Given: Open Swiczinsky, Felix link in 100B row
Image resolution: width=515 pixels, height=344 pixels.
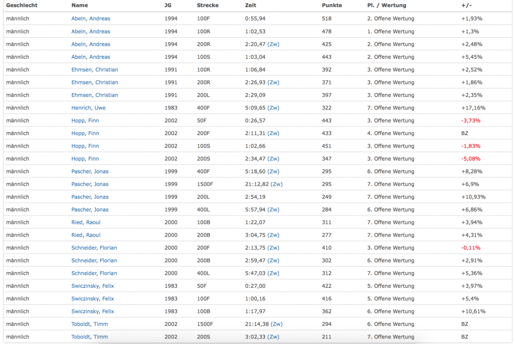Looking at the screenshot, I should tap(93, 311).
